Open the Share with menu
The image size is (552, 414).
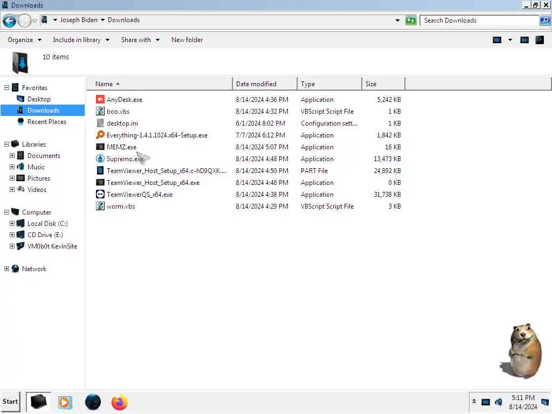[140, 40]
